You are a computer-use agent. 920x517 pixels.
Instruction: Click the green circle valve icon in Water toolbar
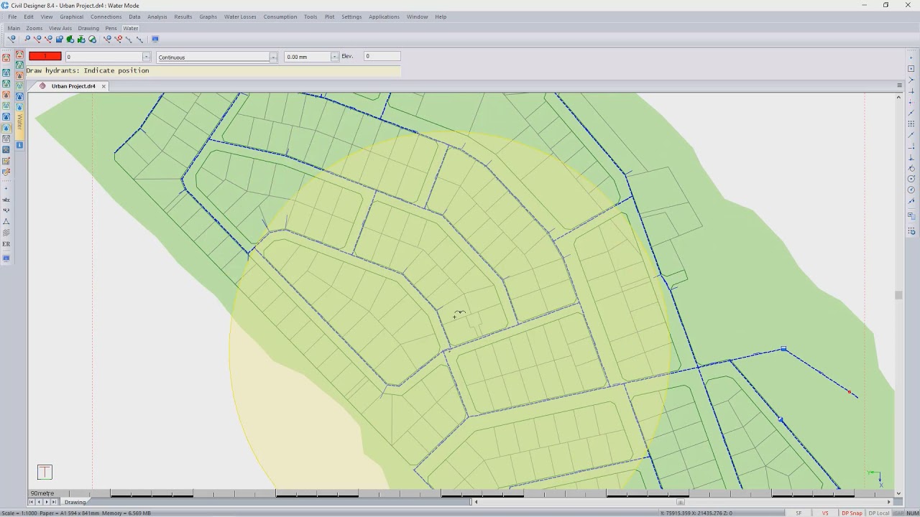click(x=92, y=39)
